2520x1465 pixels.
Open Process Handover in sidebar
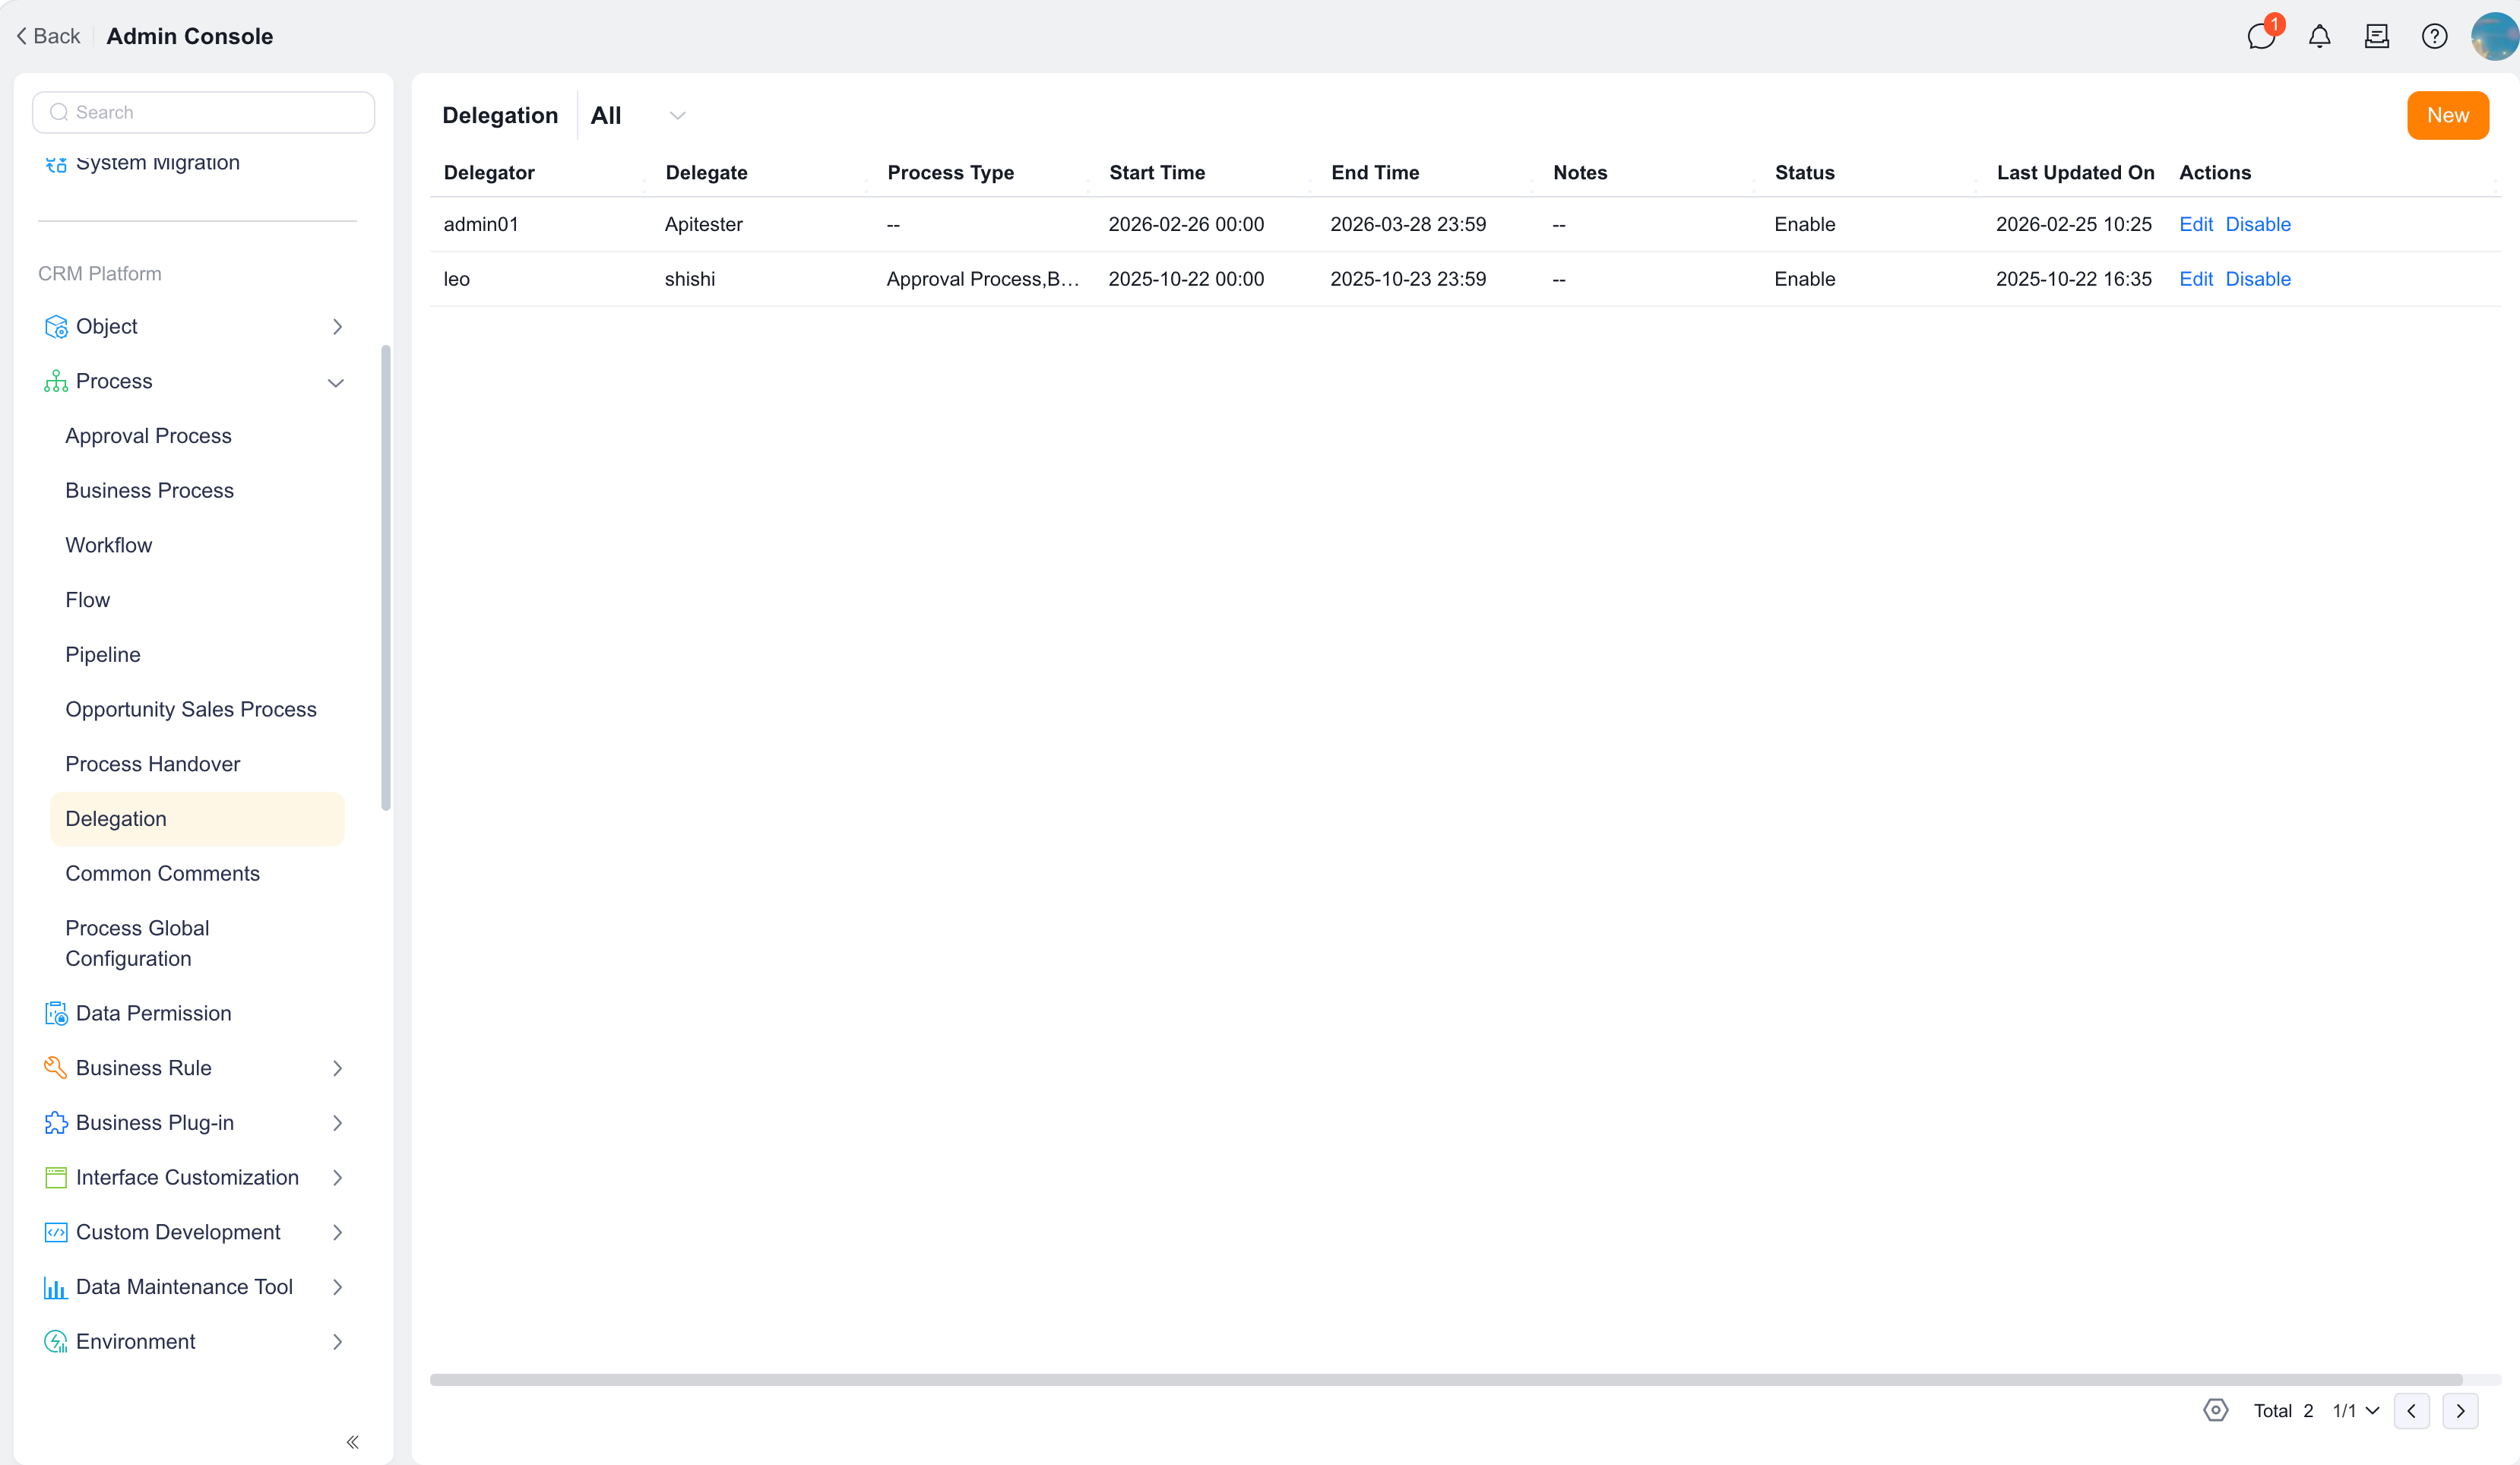click(x=152, y=764)
